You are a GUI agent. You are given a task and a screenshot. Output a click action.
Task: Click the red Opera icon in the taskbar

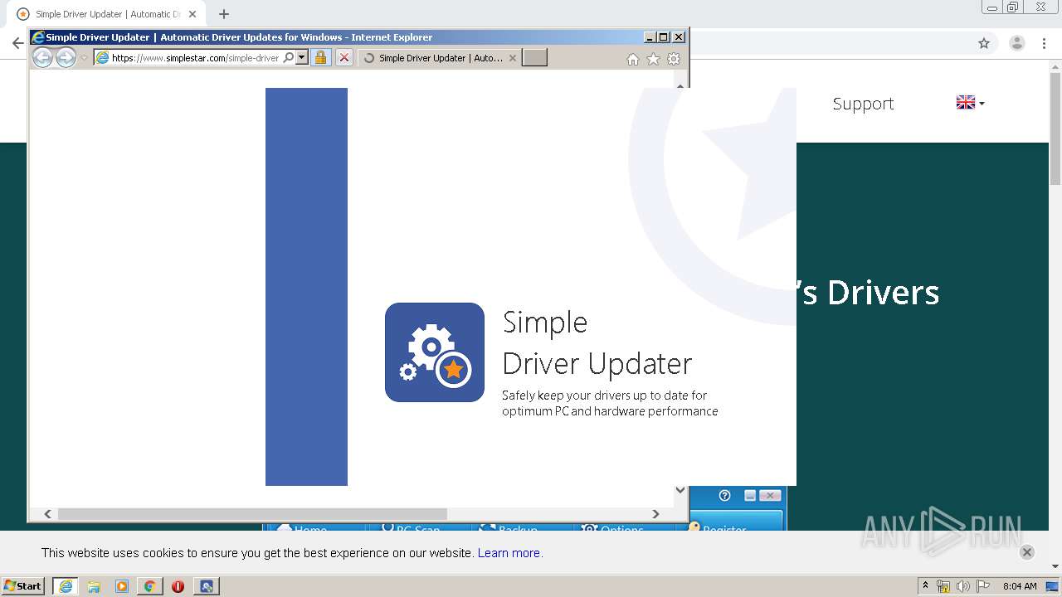[x=178, y=586]
